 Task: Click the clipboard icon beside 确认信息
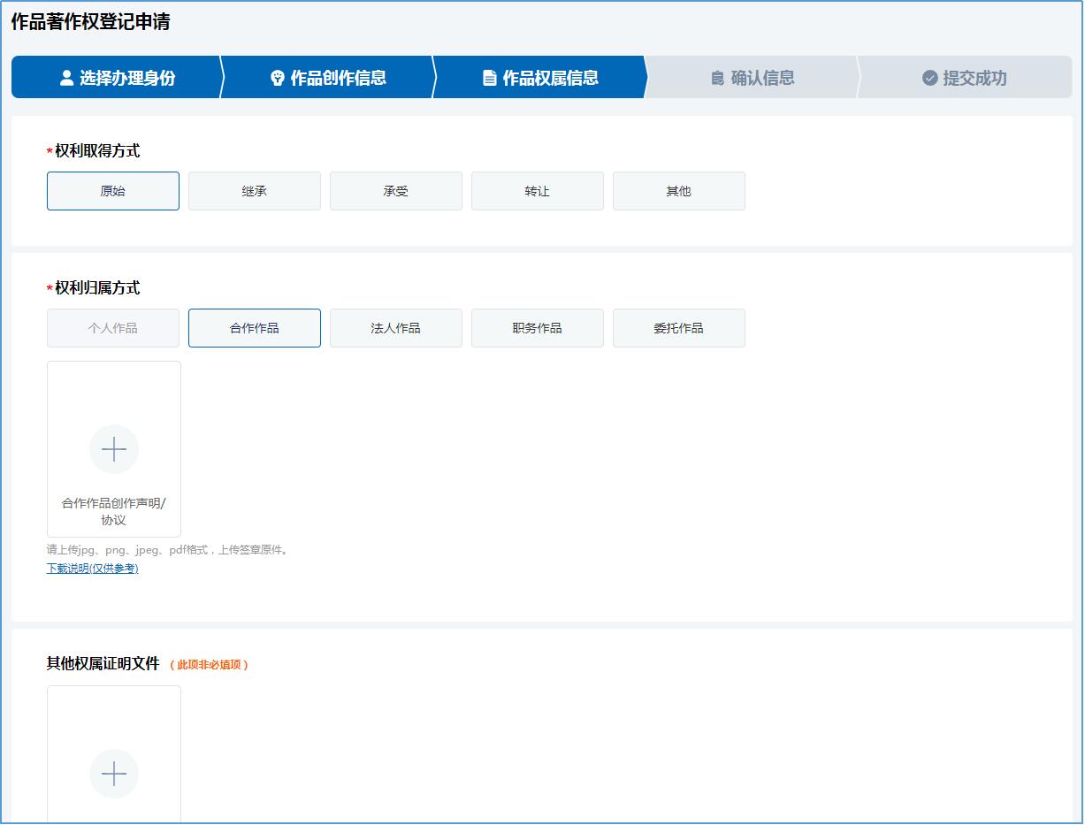[717, 78]
